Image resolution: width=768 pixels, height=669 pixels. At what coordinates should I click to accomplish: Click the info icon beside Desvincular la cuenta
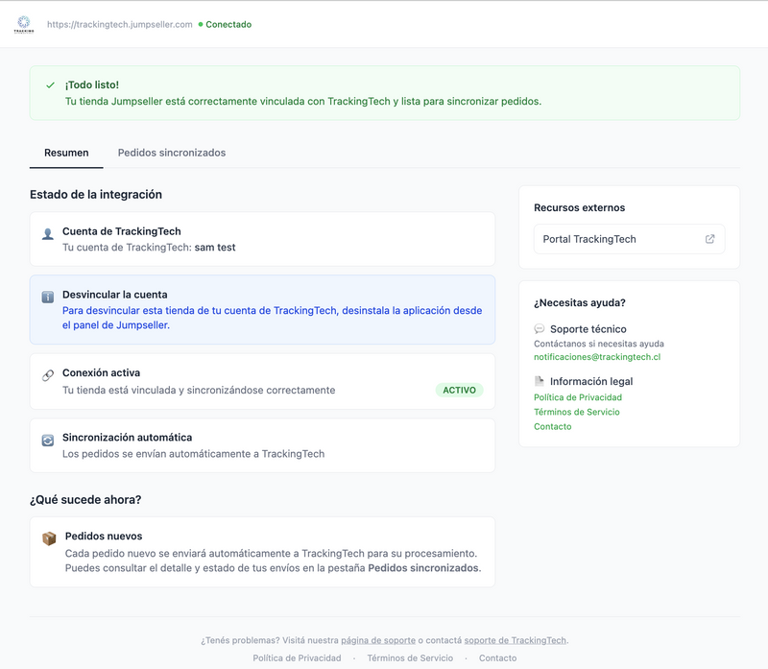tap(47, 297)
